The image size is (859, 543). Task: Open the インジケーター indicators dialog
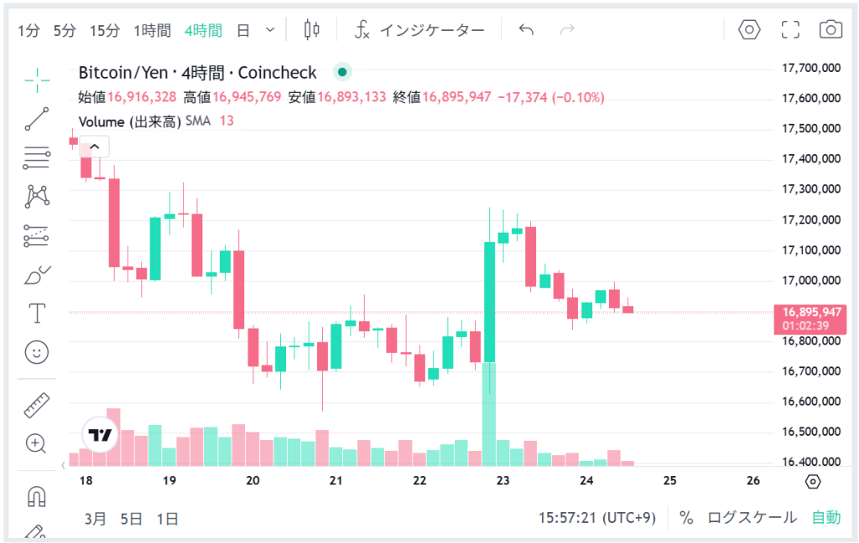pyautogui.click(x=419, y=31)
